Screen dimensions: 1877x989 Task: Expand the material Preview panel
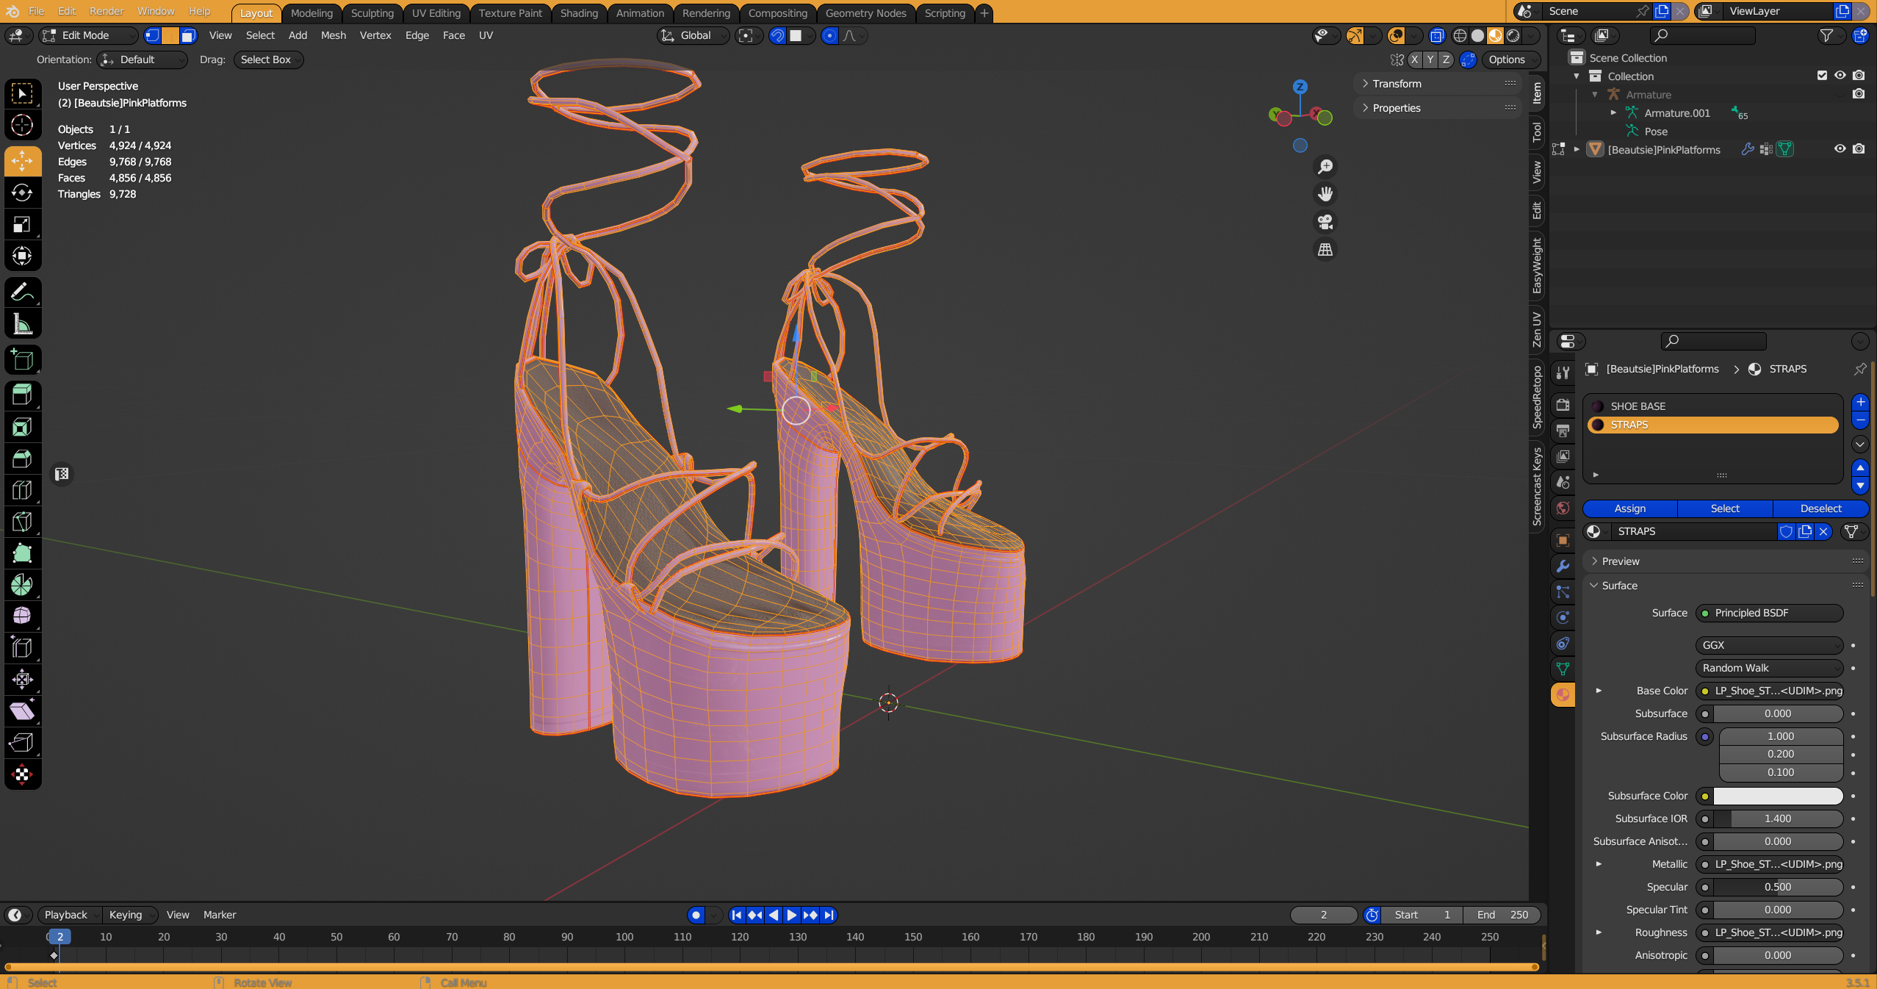tap(1620, 561)
